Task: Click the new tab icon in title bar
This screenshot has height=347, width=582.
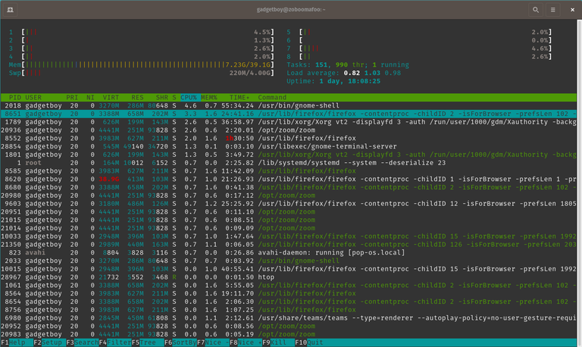Action: pos(10,10)
